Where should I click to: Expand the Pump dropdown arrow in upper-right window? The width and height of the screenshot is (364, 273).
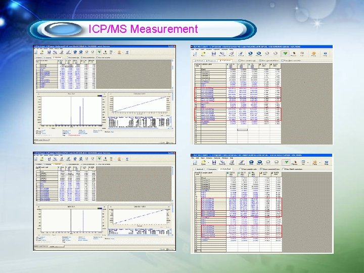[x=318, y=54]
